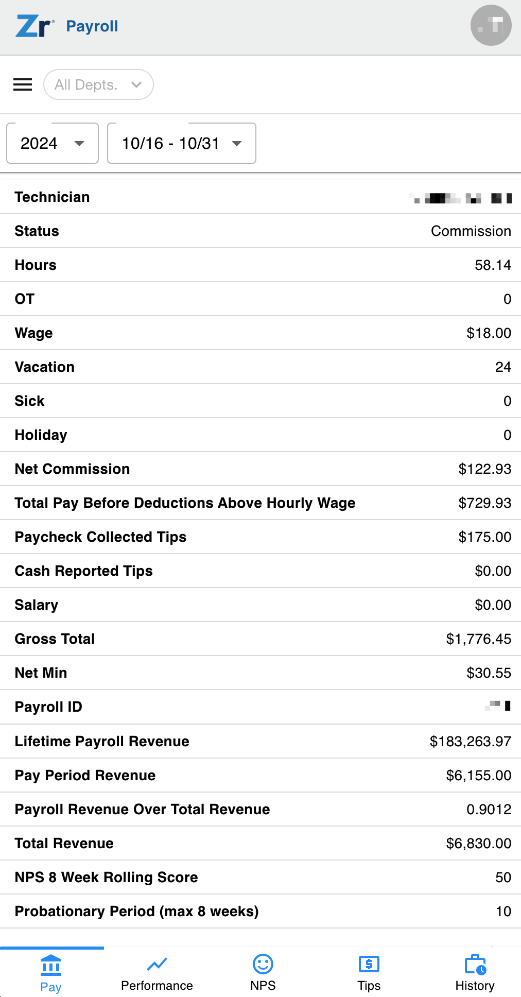The height and width of the screenshot is (997, 521).
Task: Click the Paycheck Collected Tips row
Action: click(260, 537)
